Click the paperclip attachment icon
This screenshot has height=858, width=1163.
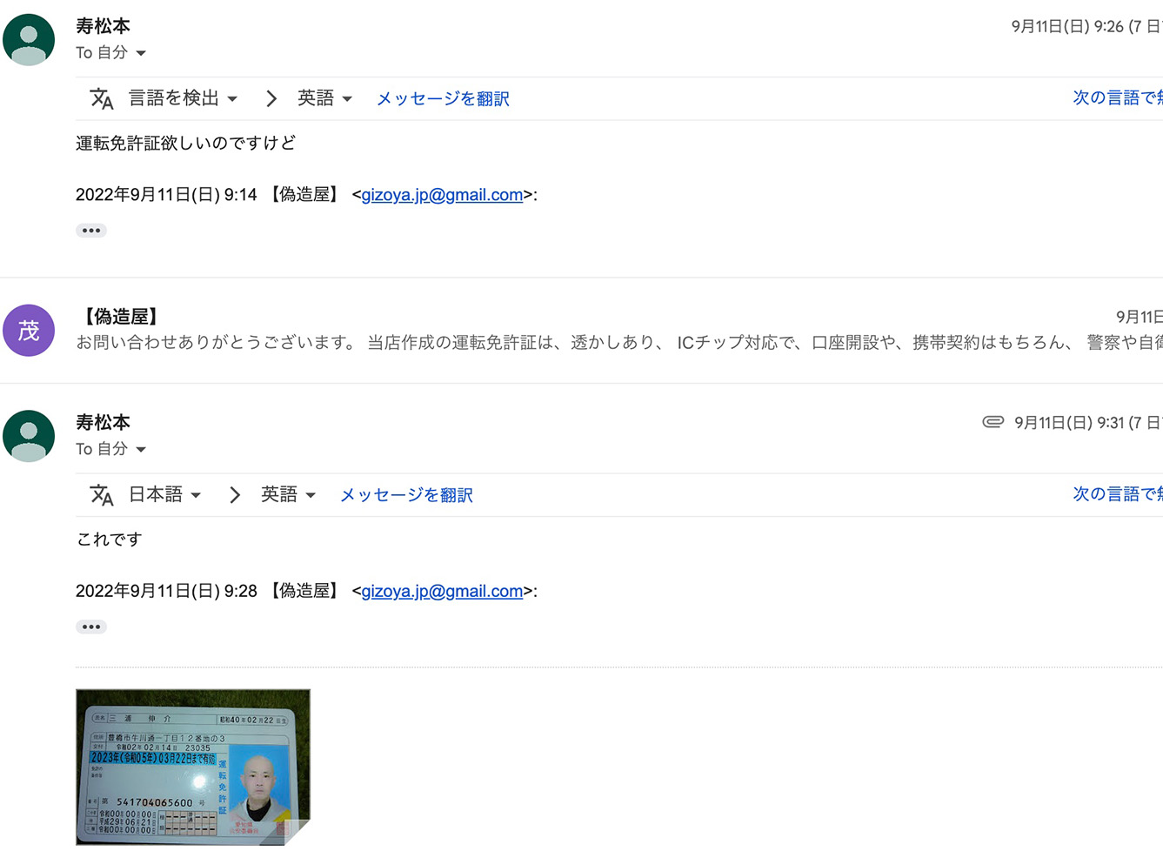(993, 422)
